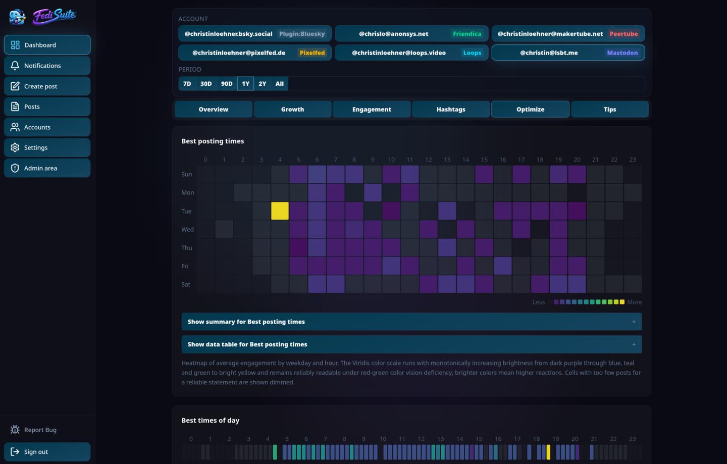Switch to the Growth tab

293,109
